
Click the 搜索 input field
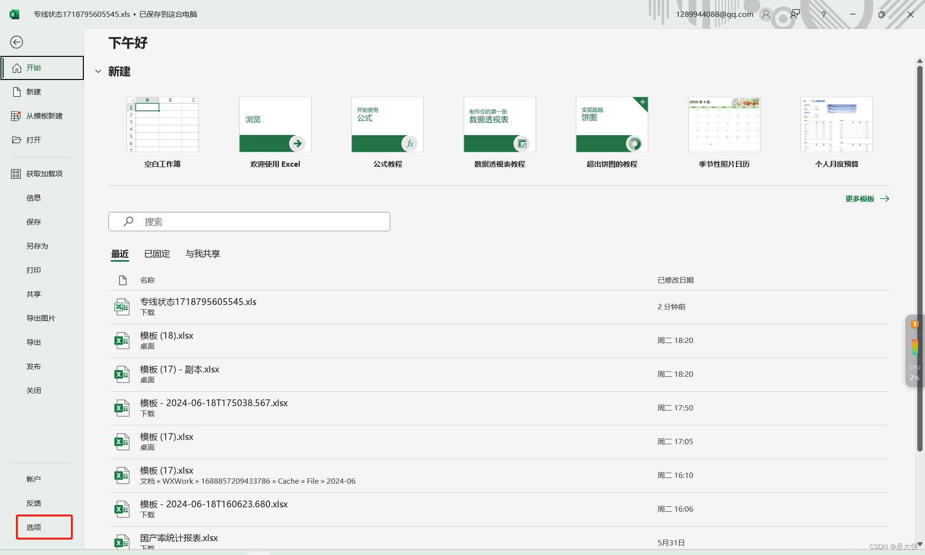coord(260,222)
